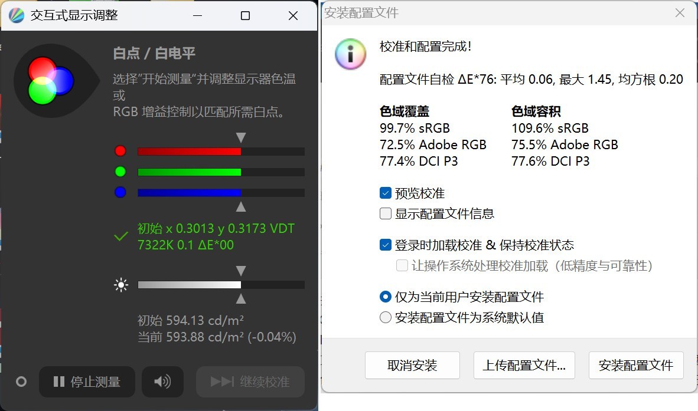
Task: Click the 停止测量 button
Action: [87, 382]
